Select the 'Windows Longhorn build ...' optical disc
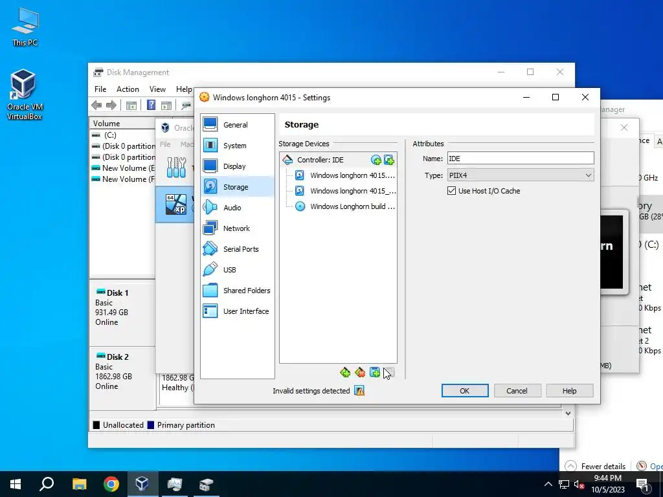Image resolution: width=663 pixels, height=497 pixels. click(x=346, y=206)
